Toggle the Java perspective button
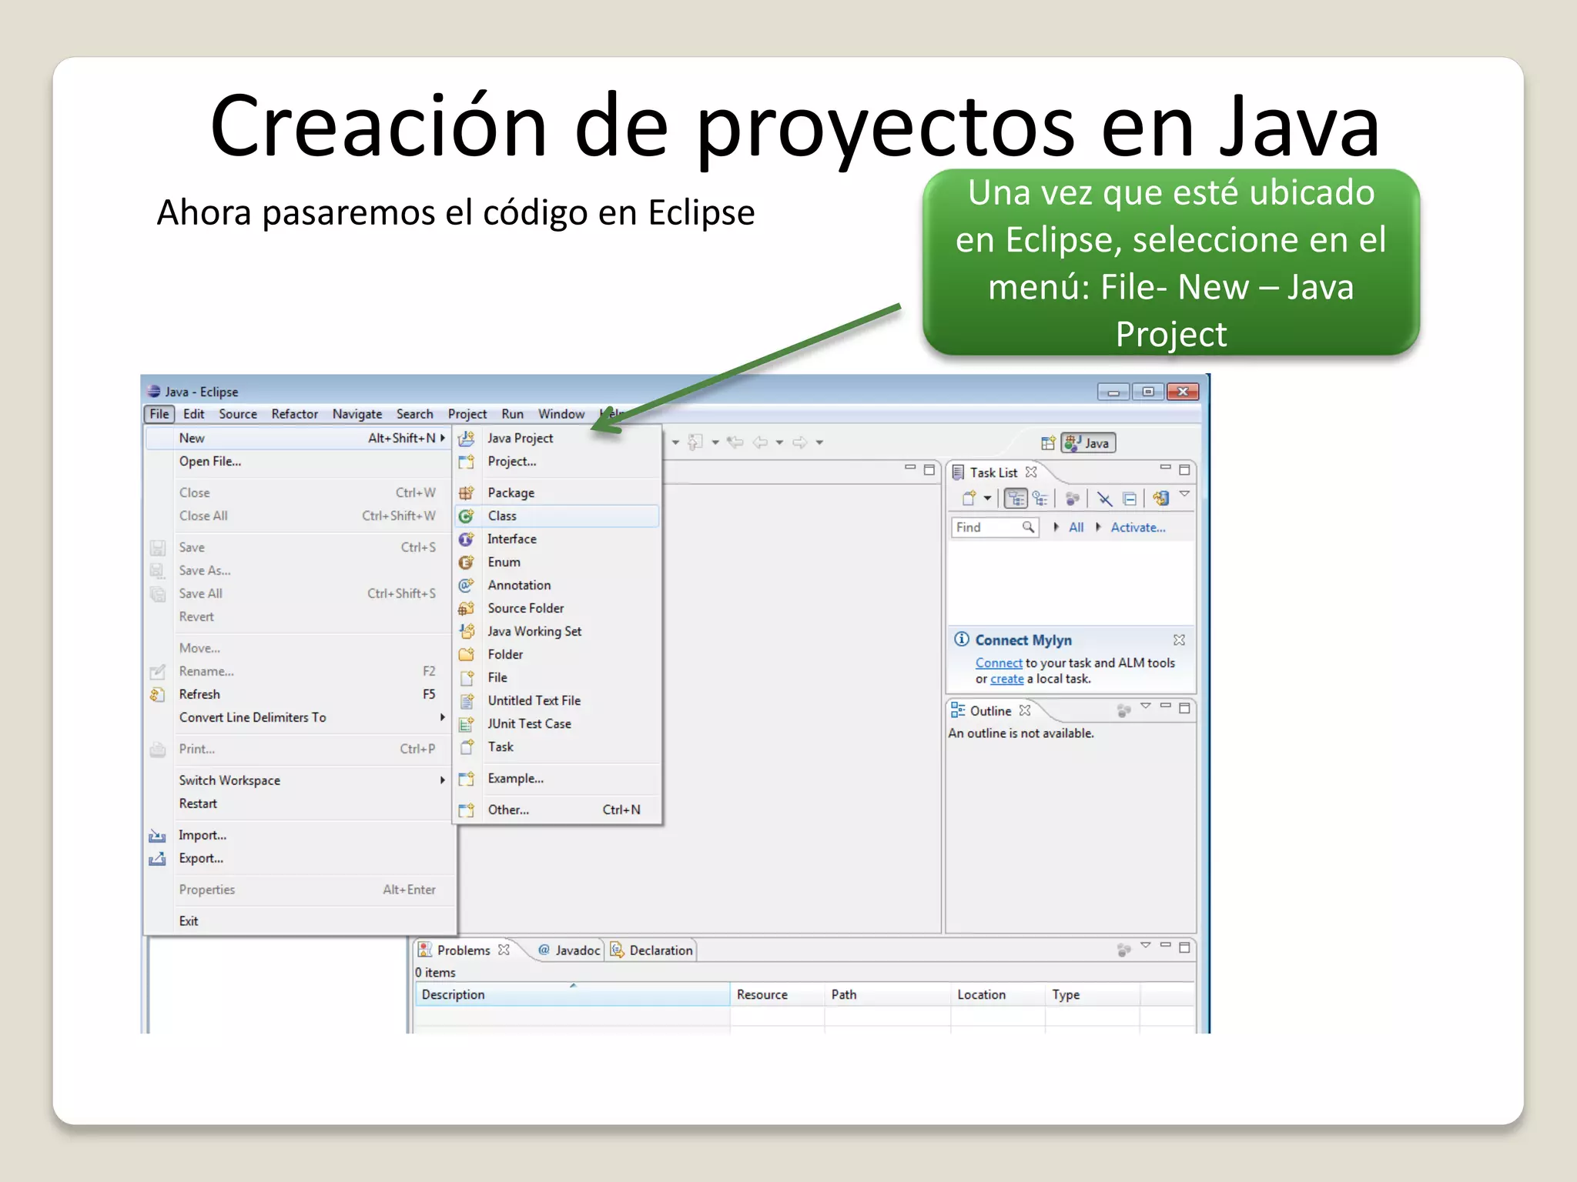Viewport: 1577px width, 1182px height. [1088, 442]
